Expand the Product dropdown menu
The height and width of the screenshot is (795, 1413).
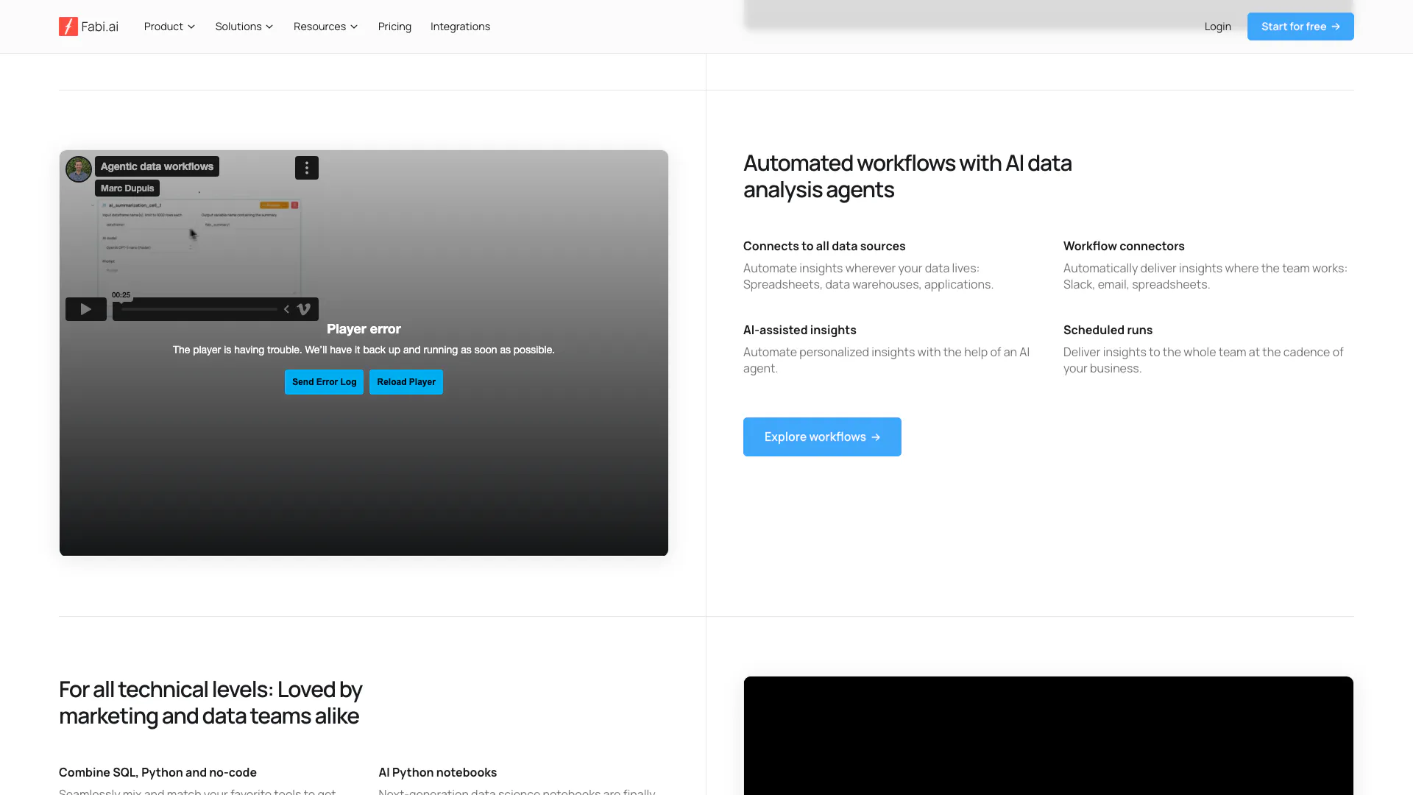(169, 26)
